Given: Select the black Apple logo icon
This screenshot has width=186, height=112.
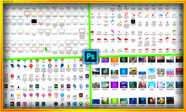Looking at the screenshot, I should pos(18,87).
